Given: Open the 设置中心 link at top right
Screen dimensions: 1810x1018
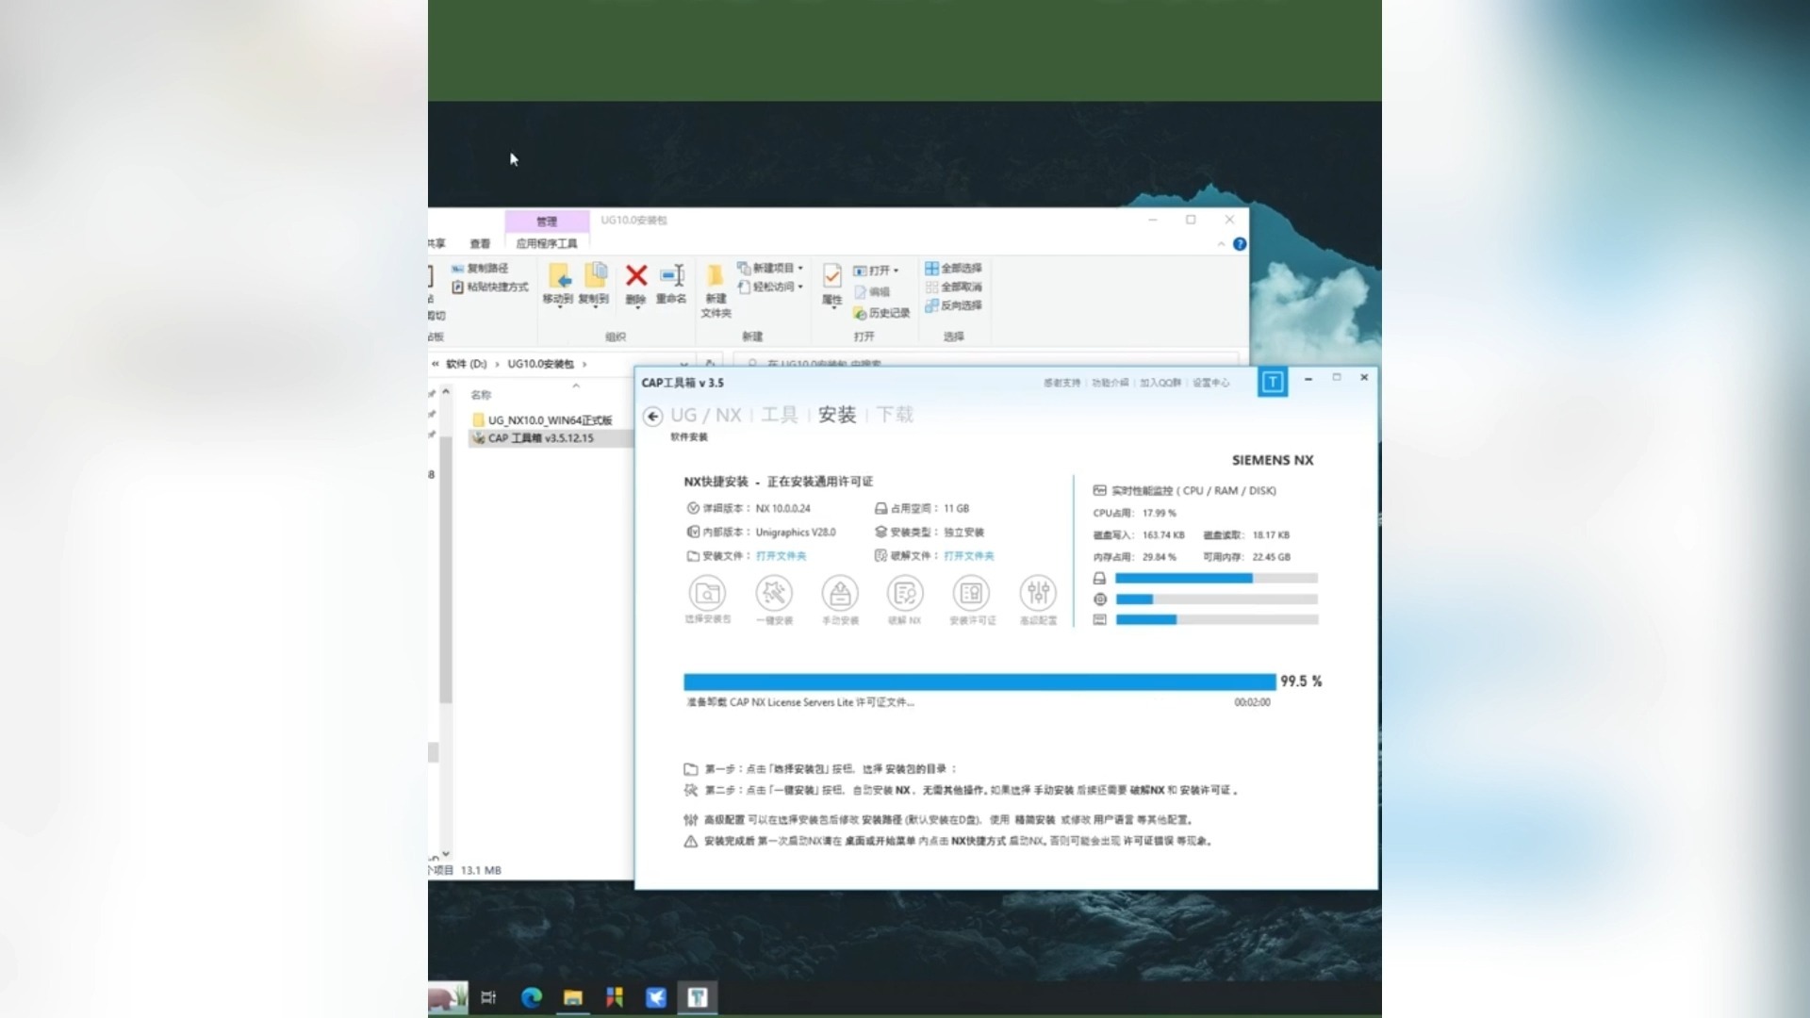Looking at the screenshot, I should pyautogui.click(x=1211, y=383).
